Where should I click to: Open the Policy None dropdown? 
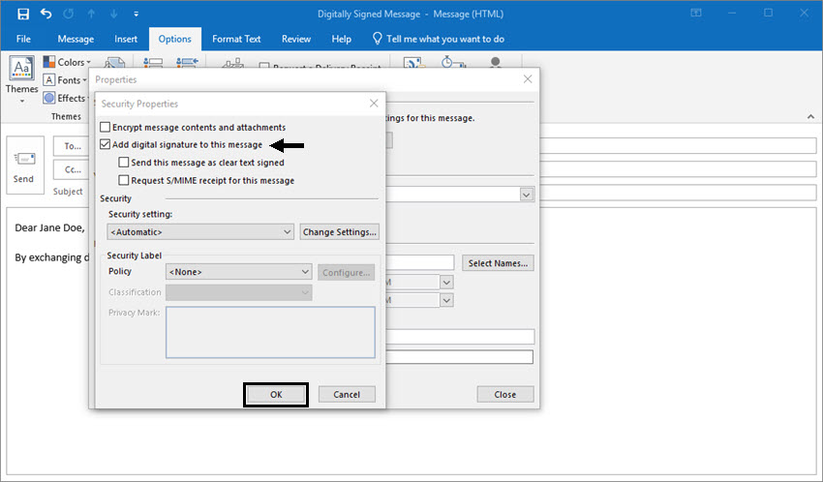(239, 272)
